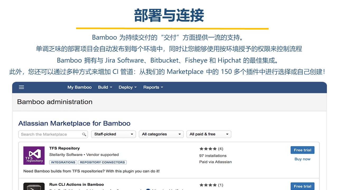The height and width of the screenshot is (190, 338).
Task: Click the REPOSITORY CONNECTORS tag
Action: 102,162
